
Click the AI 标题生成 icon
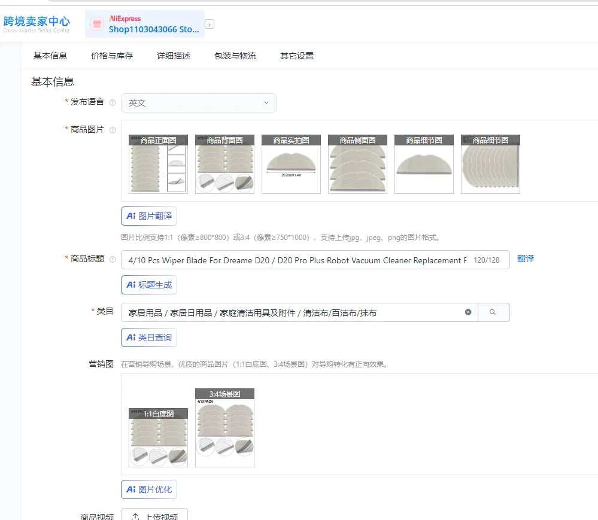coord(132,285)
